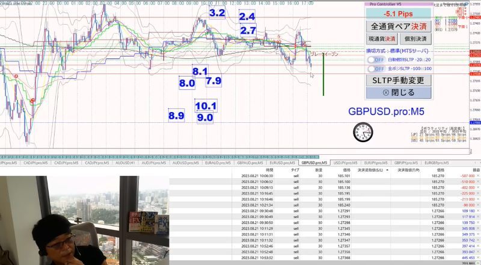Click the SLTP手動変更 button
This screenshot has width=481, height=265.
(399, 81)
